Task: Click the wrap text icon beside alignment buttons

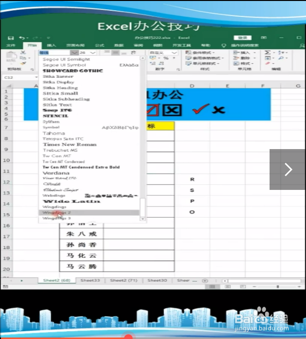Action: (x=133, y=52)
